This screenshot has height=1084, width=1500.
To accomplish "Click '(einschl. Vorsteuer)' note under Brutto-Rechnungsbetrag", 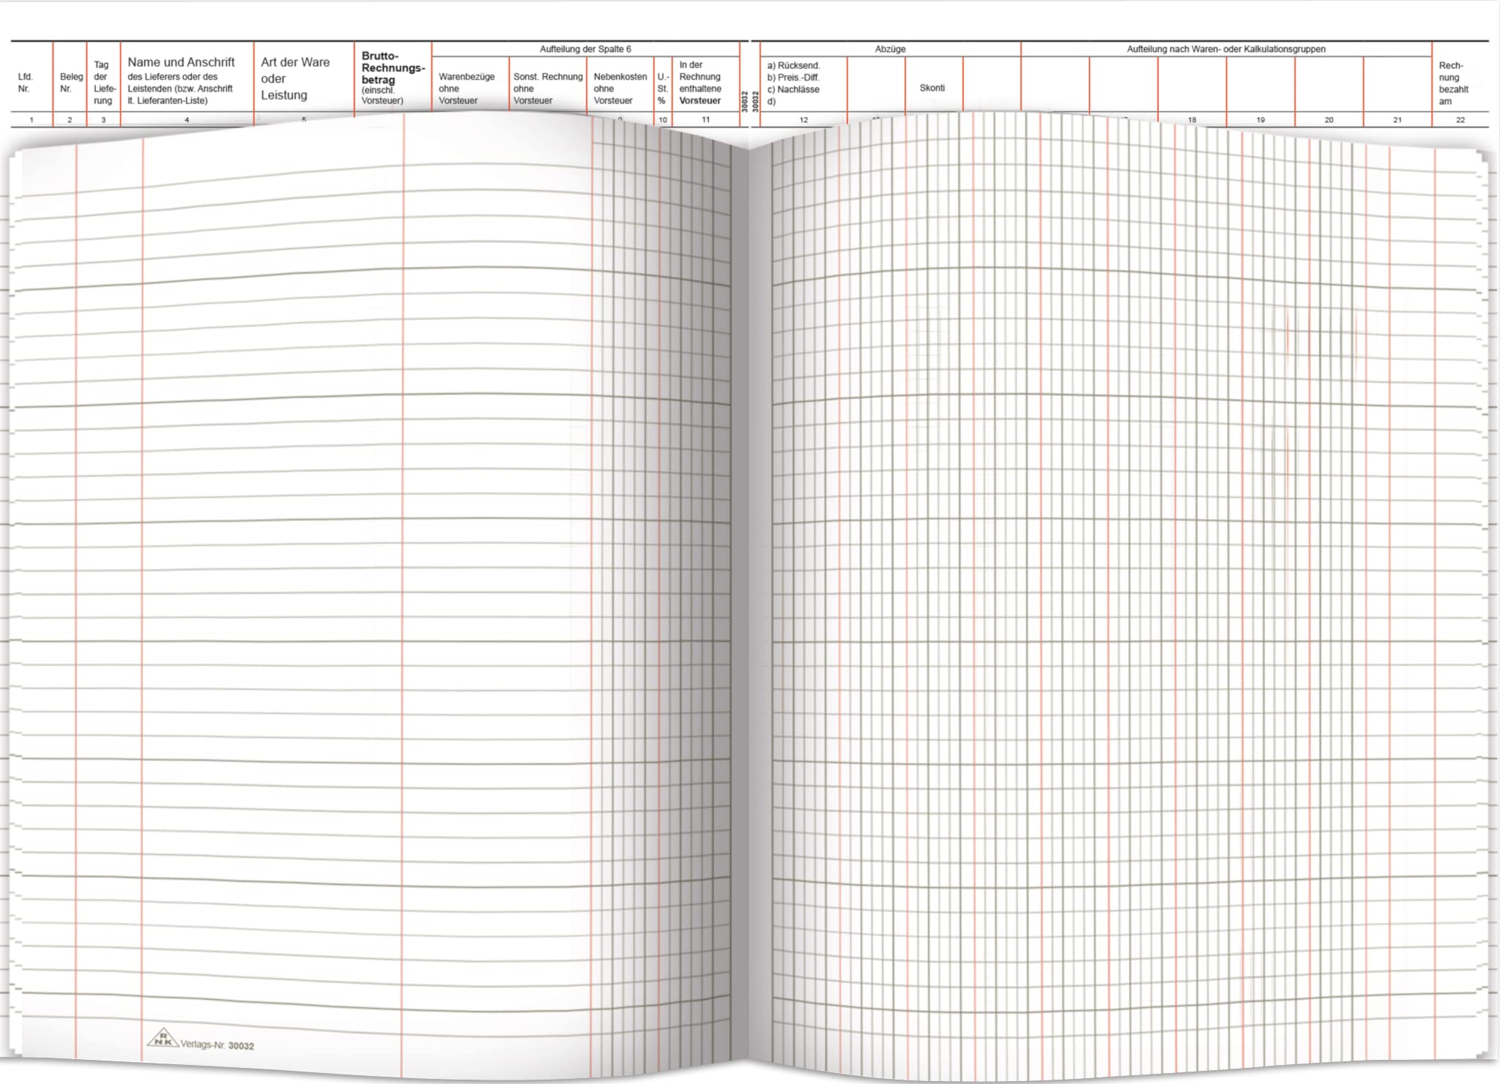I will pyautogui.click(x=382, y=96).
